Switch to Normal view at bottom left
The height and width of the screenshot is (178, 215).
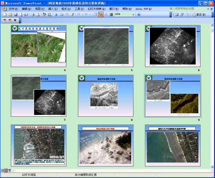pyautogui.click(x=2, y=170)
